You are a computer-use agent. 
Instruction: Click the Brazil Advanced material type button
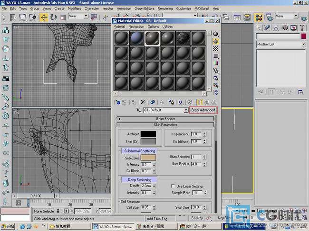tap(203, 110)
